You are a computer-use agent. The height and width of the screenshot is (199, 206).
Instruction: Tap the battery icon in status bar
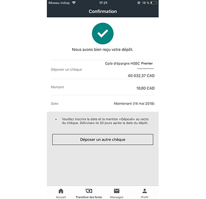pyautogui.click(x=153, y=3)
